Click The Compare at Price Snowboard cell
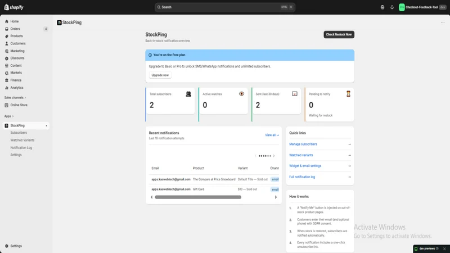The height and width of the screenshot is (253, 450). [x=214, y=179]
